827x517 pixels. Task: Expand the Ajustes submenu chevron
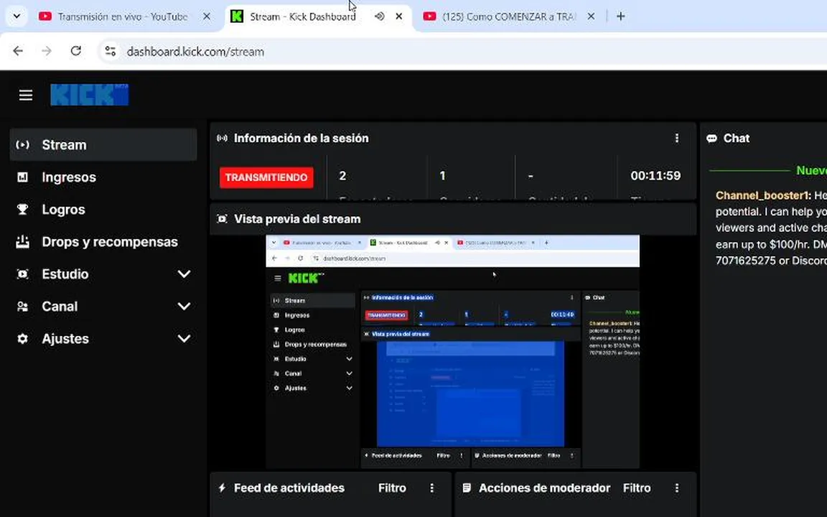[x=184, y=338]
